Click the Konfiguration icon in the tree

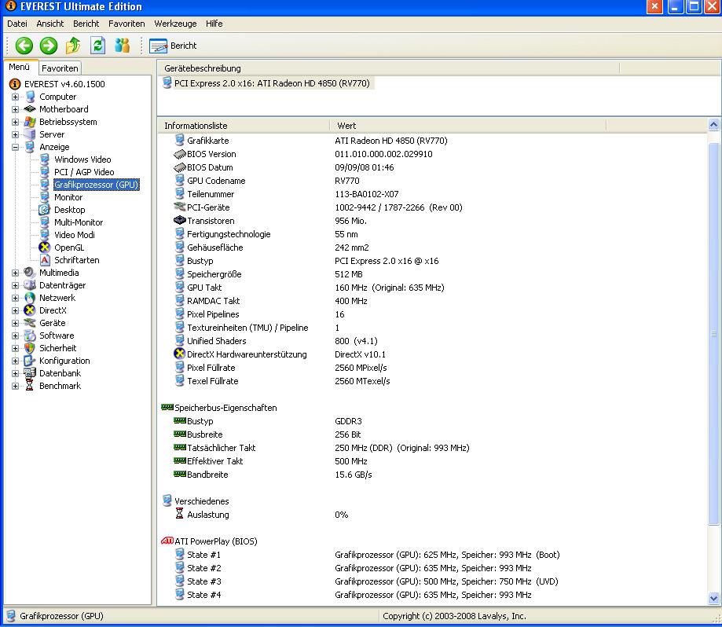(x=30, y=361)
